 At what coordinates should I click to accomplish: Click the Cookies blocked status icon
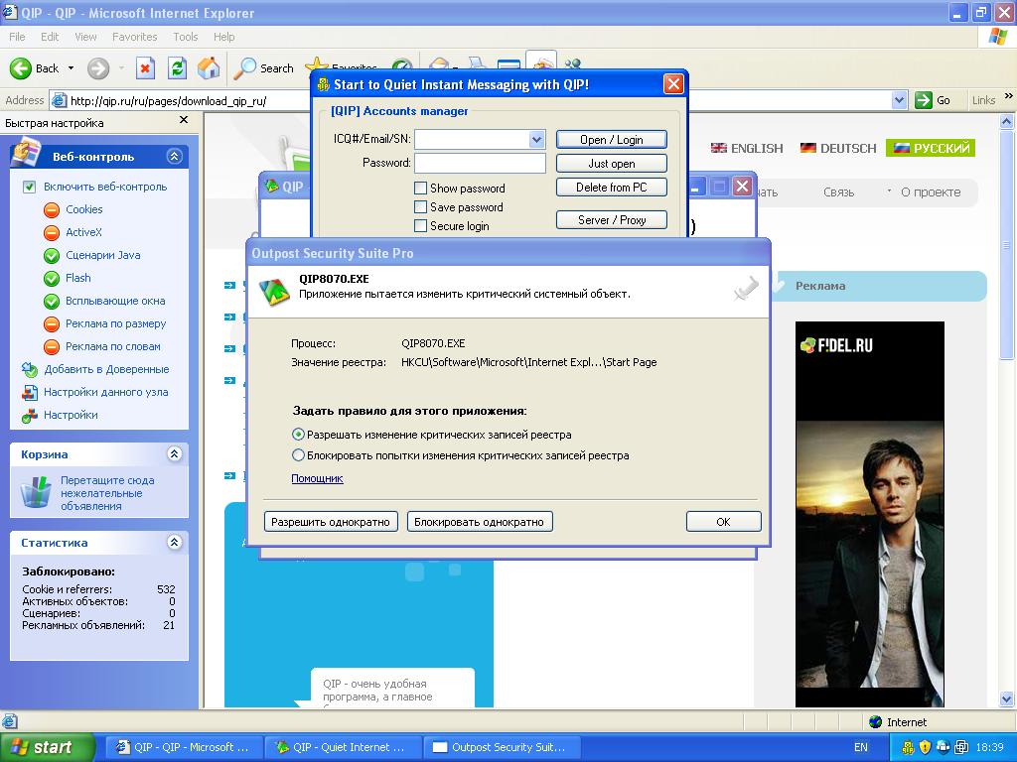coord(52,210)
